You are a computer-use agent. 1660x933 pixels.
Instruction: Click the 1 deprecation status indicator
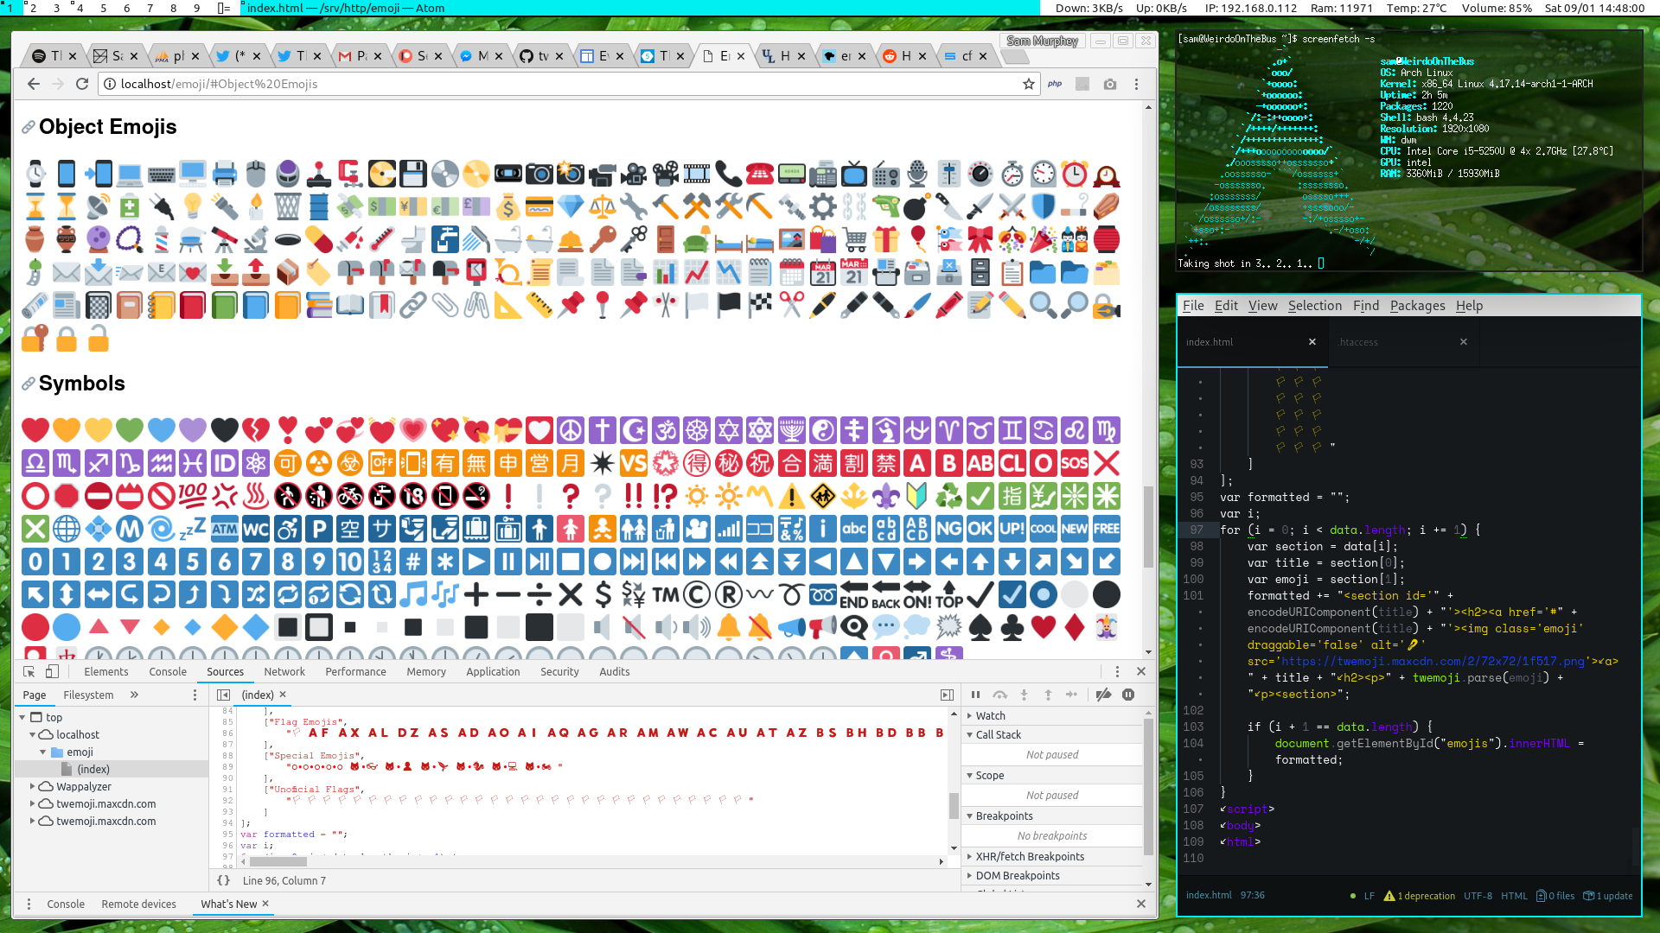point(1421,896)
